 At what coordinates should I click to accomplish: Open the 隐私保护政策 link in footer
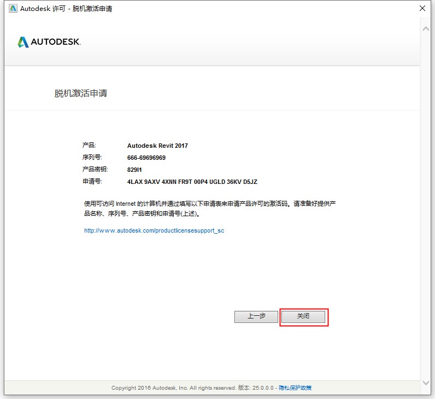[295, 388]
